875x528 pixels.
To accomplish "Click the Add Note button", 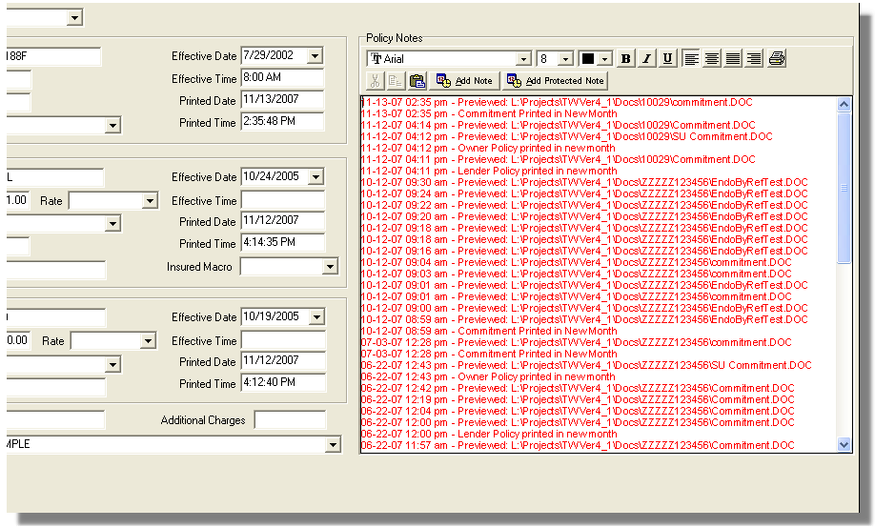I will [x=464, y=81].
